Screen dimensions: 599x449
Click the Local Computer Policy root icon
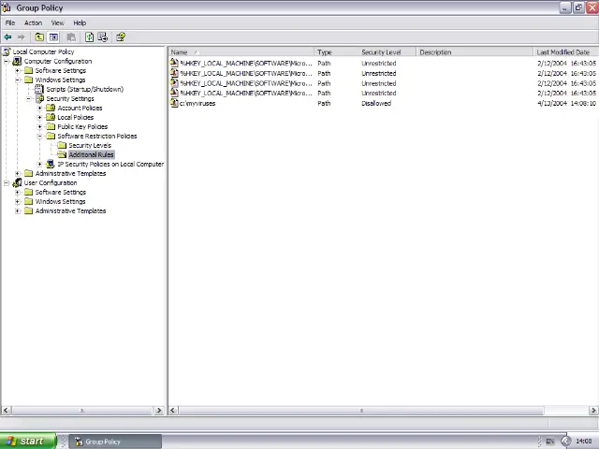point(7,51)
